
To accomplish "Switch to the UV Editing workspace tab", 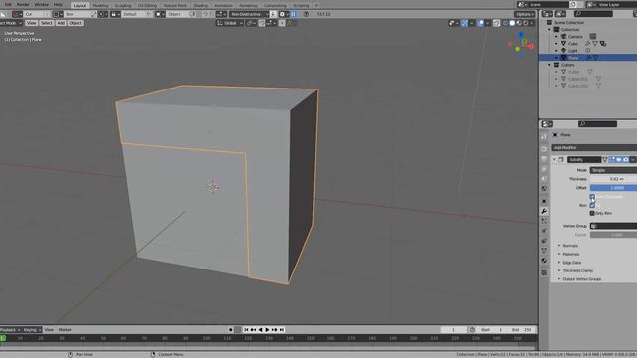I will click(147, 5).
